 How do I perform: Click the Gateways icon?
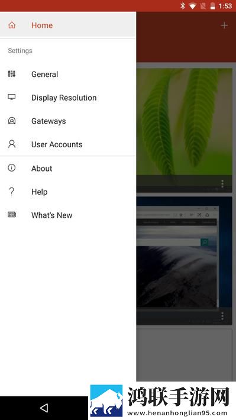[11, 121]
